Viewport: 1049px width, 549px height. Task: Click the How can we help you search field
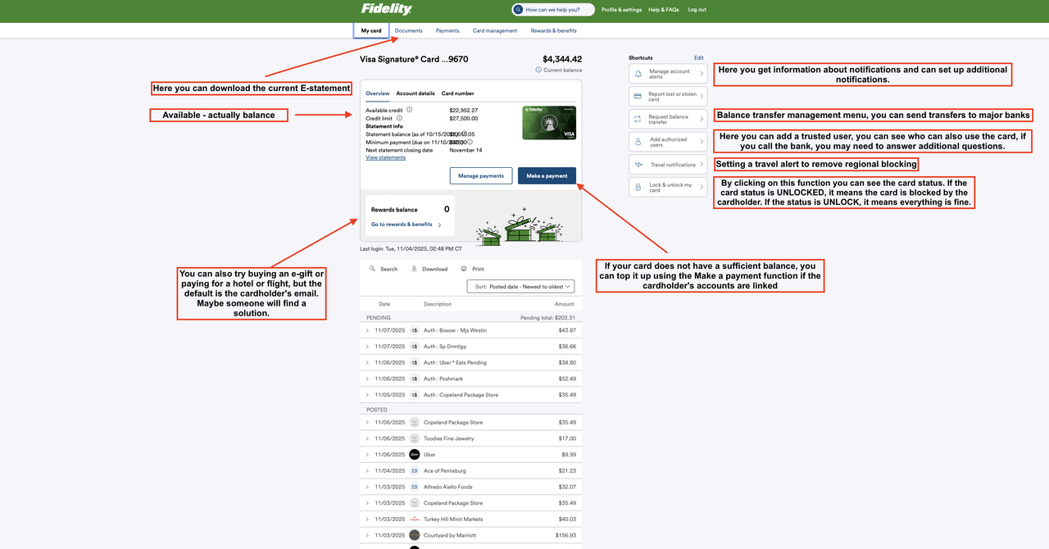tap(553, 10)
